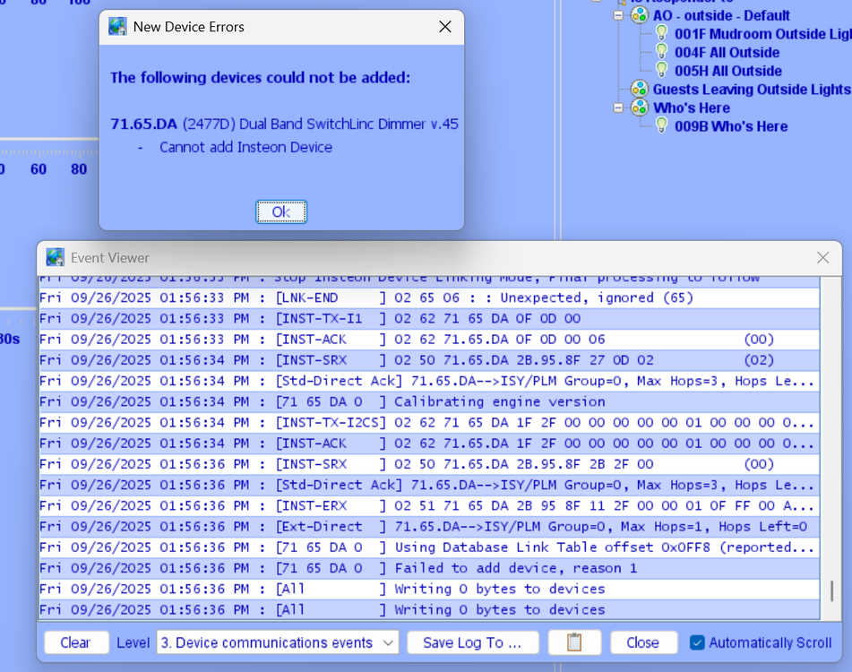Select the 004F All Outside bulb icon
Image resolution: width=852 pixels, height=672 pixels.
coord(661,52)
